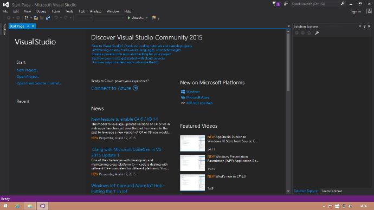
Task: Open the Solution Explorer window options dropdown
Action: pos(360,26)
